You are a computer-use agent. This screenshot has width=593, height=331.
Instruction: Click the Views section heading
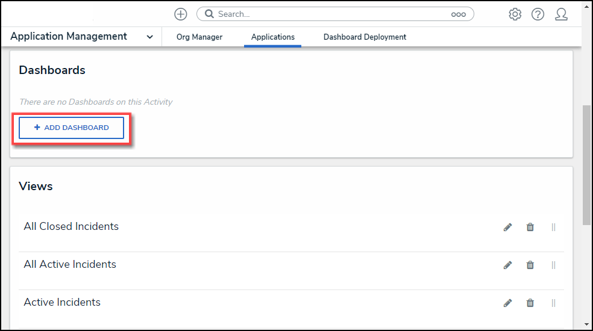[36, 187]
